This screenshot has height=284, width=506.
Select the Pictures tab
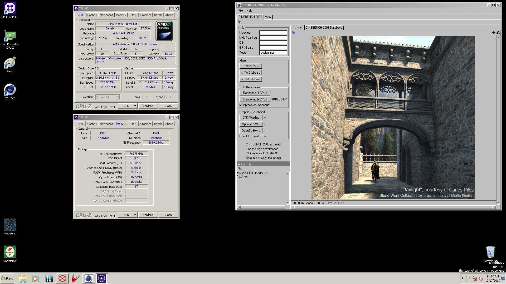pyautogui.click(x=298, y=27)
